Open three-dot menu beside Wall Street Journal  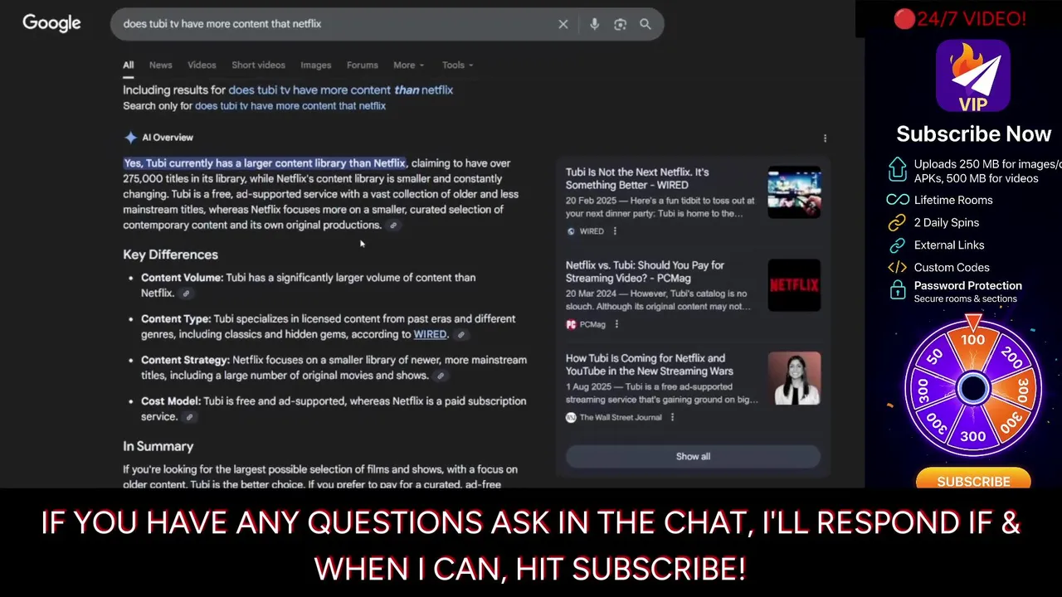point(672,417)
